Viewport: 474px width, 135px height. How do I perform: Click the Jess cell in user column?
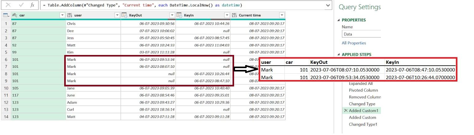(x=93, y=38)
